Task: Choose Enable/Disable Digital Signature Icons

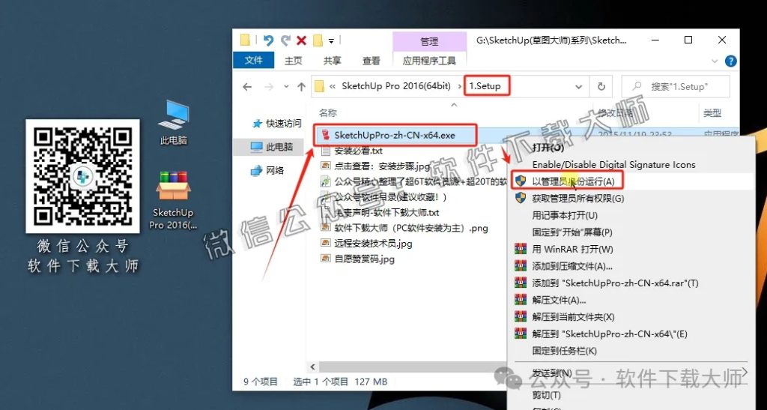Action: 613,164
